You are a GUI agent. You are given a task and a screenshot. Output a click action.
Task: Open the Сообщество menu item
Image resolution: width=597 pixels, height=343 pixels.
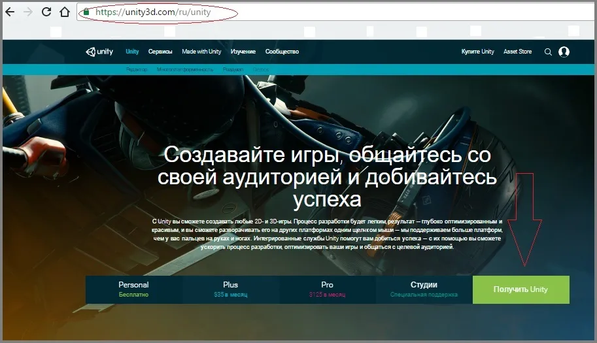(x=282, y=52)
